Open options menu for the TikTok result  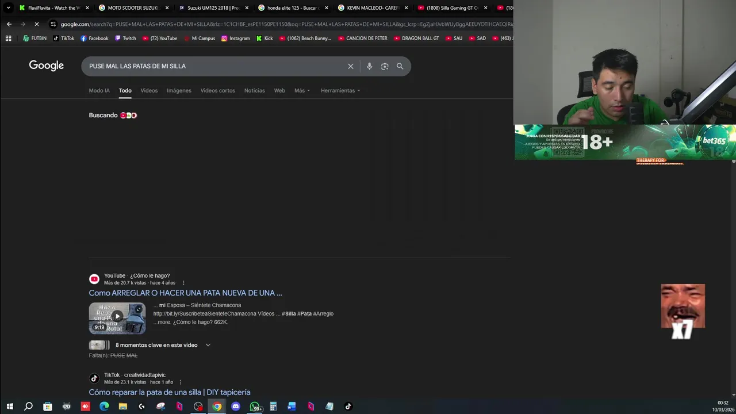pos(181,382)
